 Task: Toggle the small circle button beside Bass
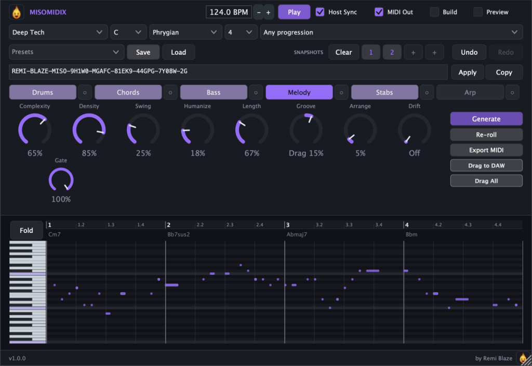pyautogui.click(x=256, y=93)
